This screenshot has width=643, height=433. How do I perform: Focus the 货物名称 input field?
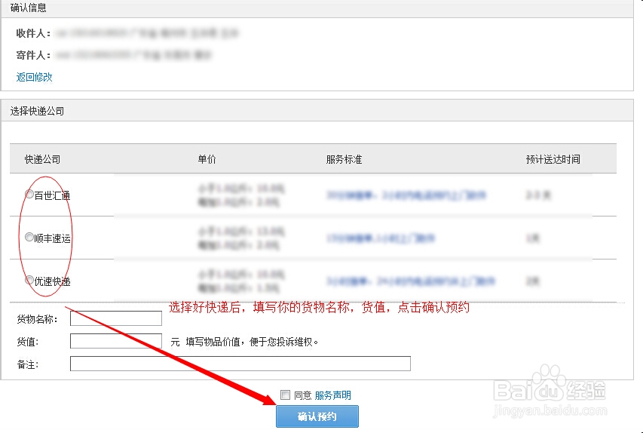(116, 318)
